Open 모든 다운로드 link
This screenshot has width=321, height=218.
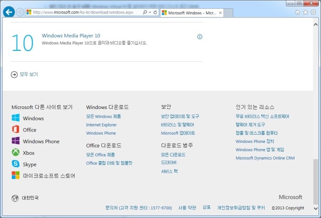coord(173,155)
